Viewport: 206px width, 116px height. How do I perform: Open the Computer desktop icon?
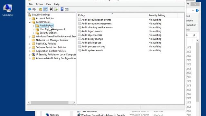pos(8,10)
